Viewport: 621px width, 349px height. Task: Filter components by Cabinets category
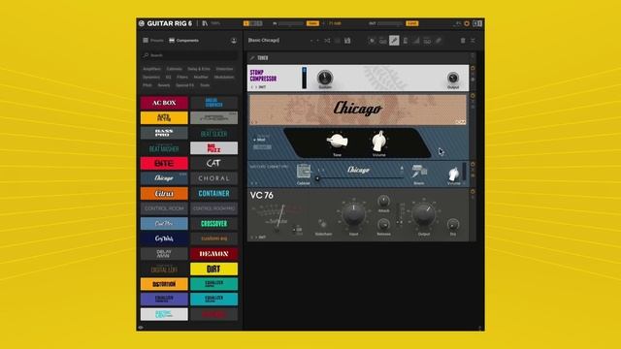[x=174, y=69]
